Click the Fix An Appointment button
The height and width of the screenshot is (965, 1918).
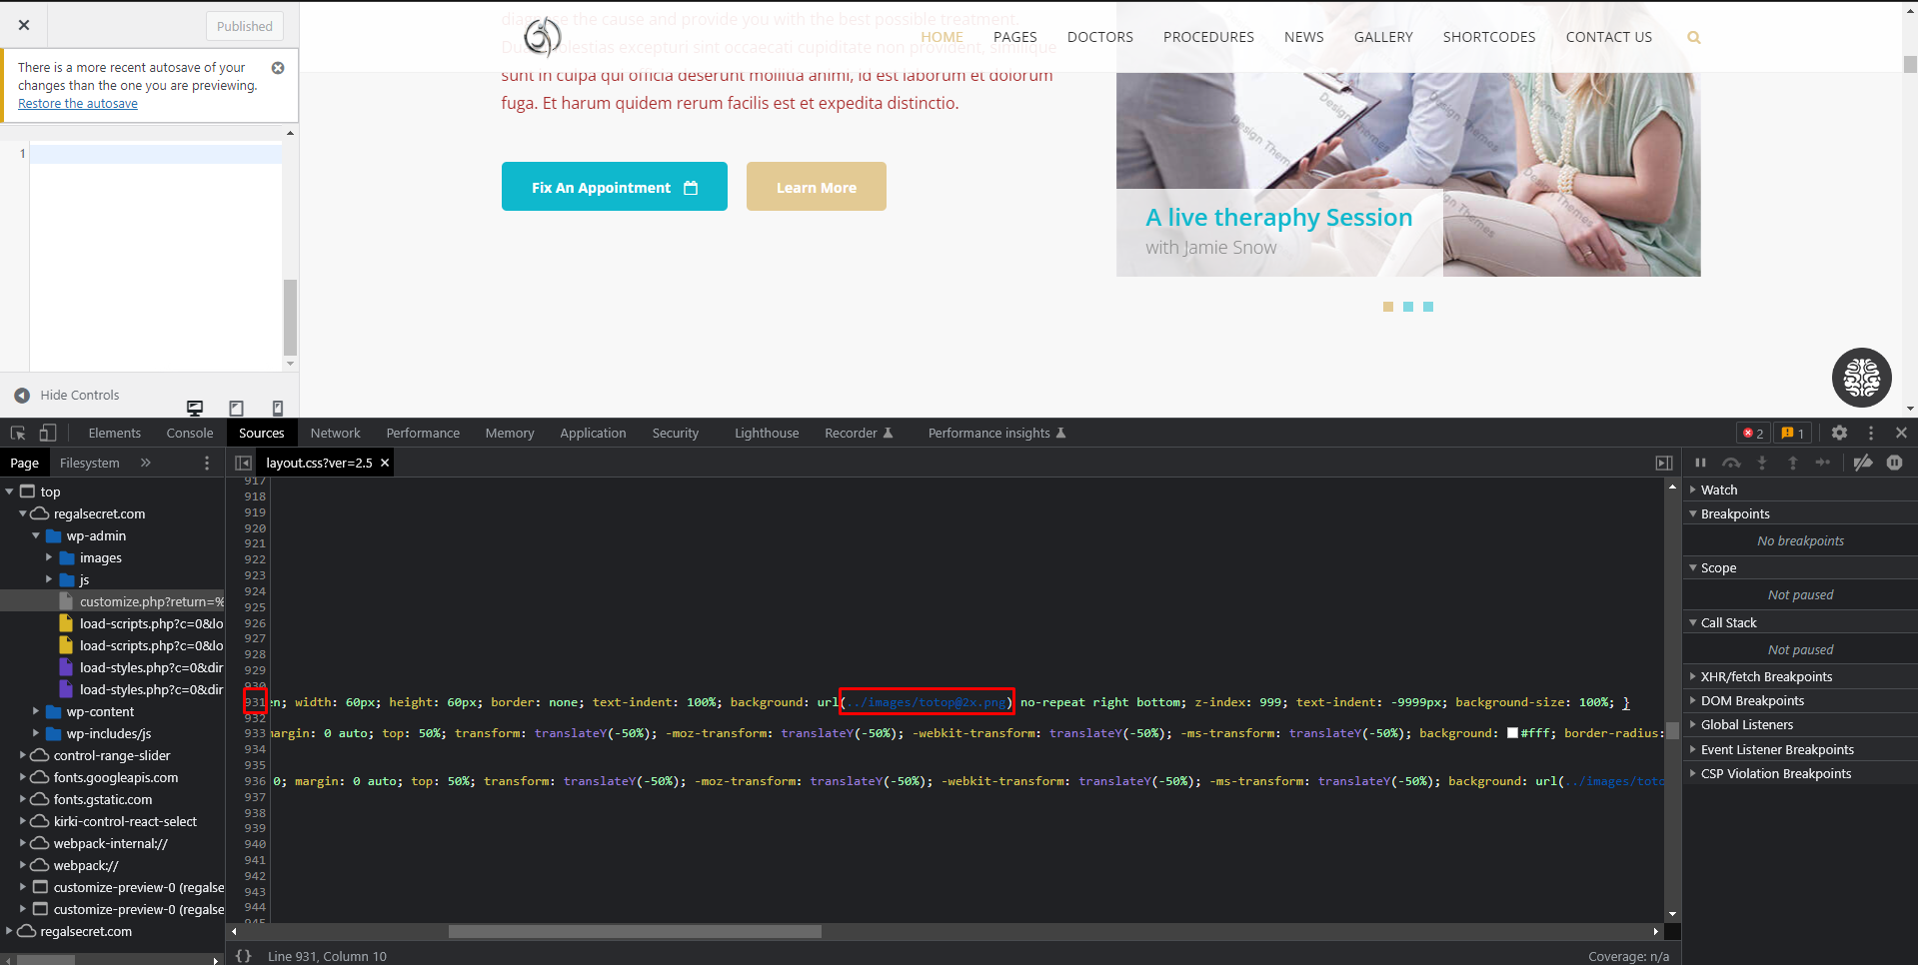tap(615, 187)
